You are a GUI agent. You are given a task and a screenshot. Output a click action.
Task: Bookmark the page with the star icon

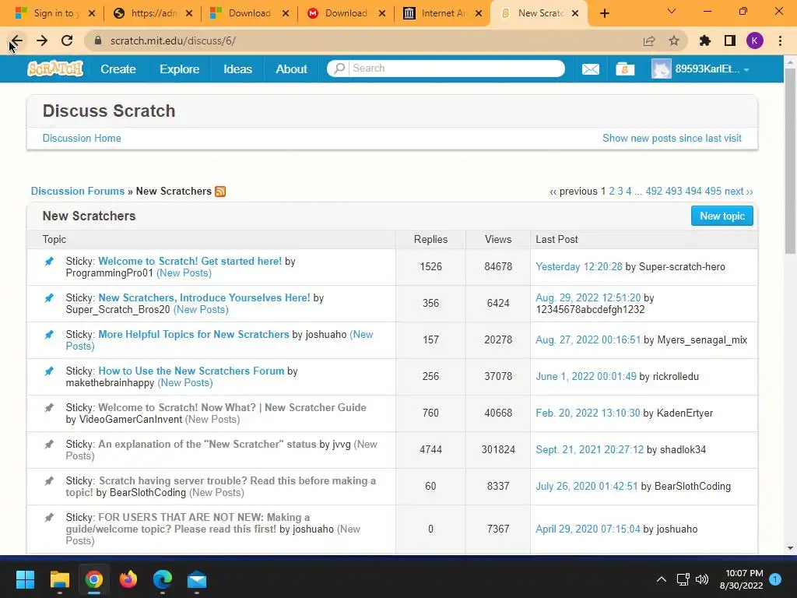coord(674,40)
